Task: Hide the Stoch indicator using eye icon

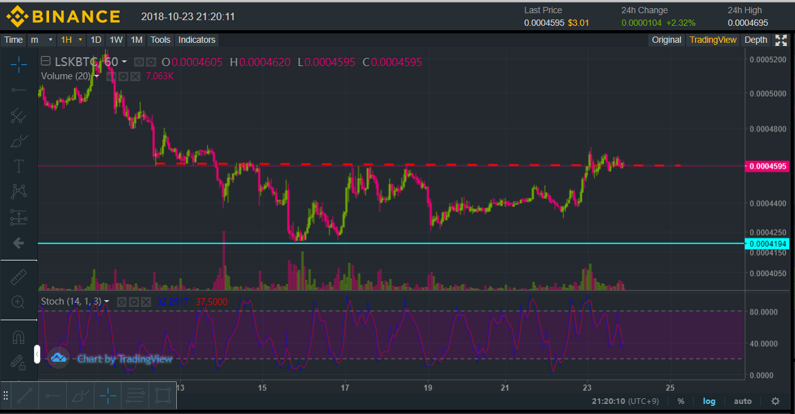Action: [x=123, y=302]
